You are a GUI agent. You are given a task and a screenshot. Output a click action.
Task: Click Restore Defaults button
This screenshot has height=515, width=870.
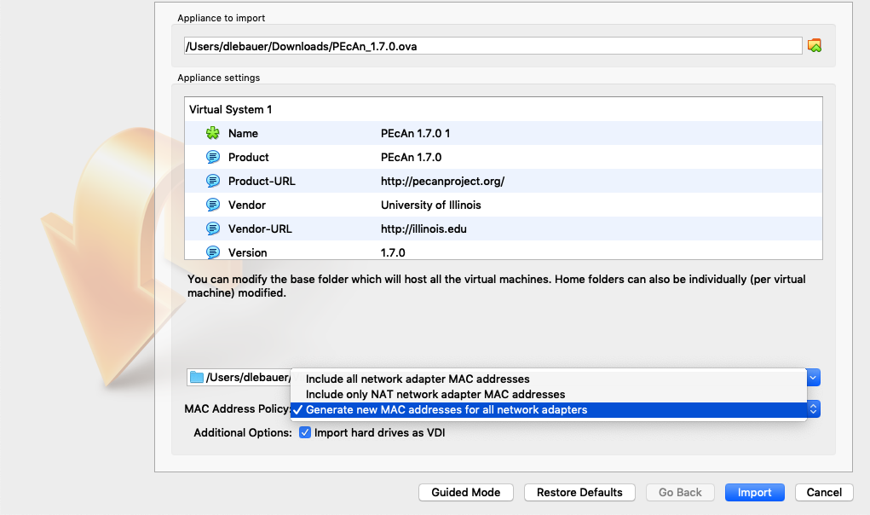click(x=579, y=493)
